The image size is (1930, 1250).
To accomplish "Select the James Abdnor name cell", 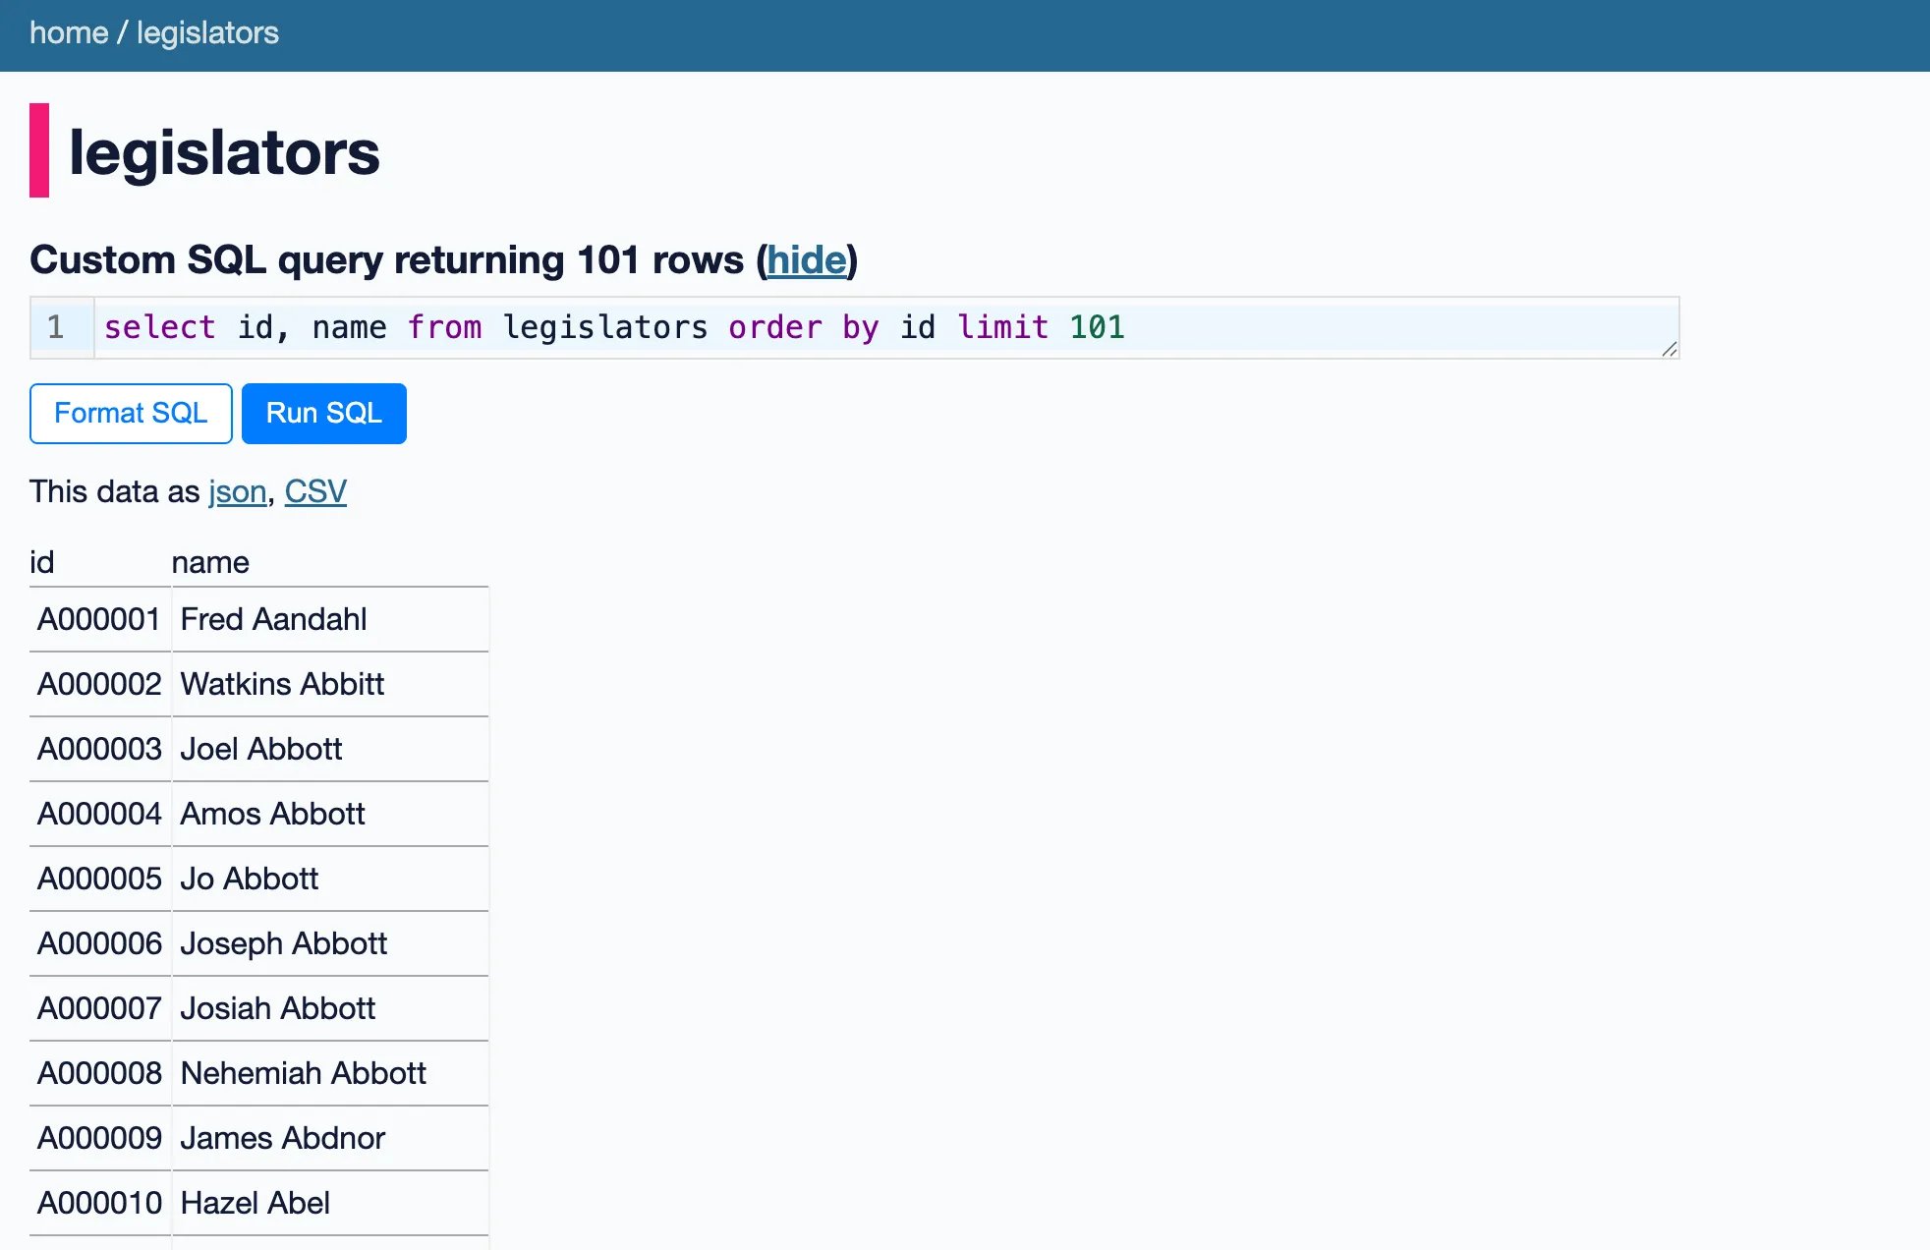I will [x=281, y=1138].
